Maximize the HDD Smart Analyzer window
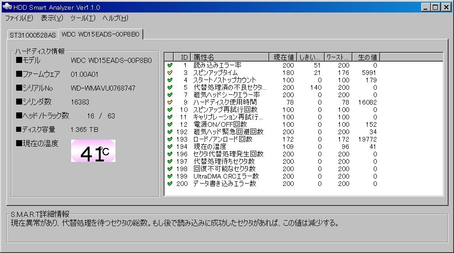 [435, 7]
